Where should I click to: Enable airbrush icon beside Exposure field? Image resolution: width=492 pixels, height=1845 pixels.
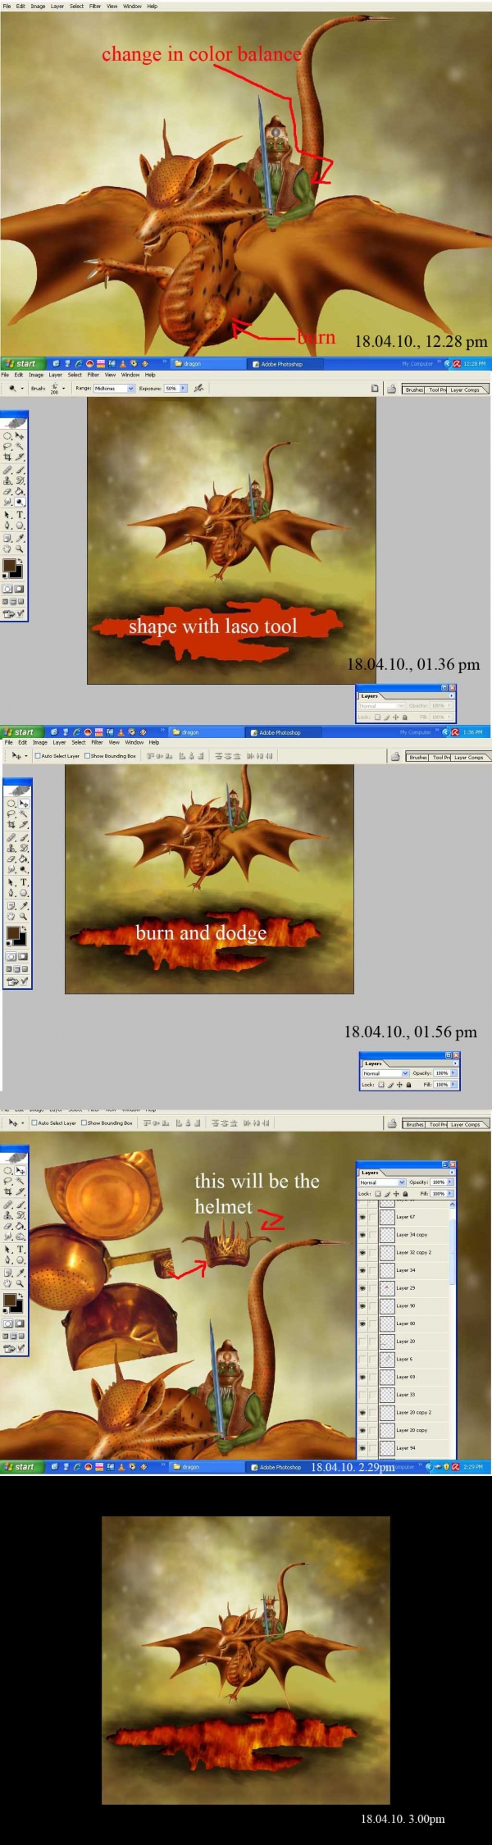198,388
